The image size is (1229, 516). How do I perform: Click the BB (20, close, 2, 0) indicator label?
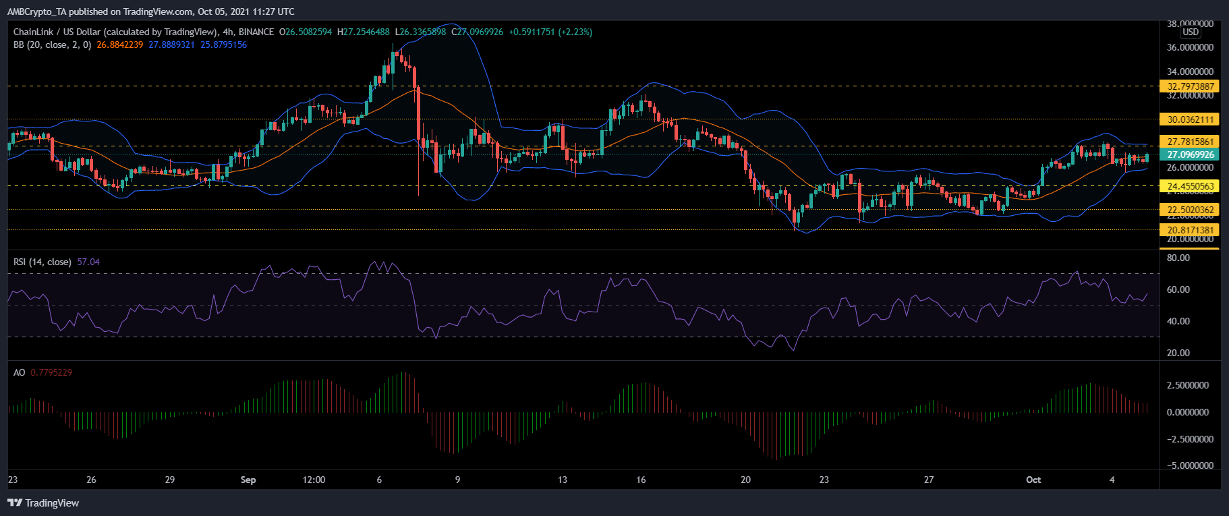pos(53,45)
